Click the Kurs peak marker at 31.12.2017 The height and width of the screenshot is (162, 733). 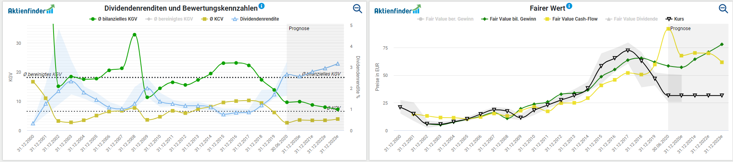(628, 50)
